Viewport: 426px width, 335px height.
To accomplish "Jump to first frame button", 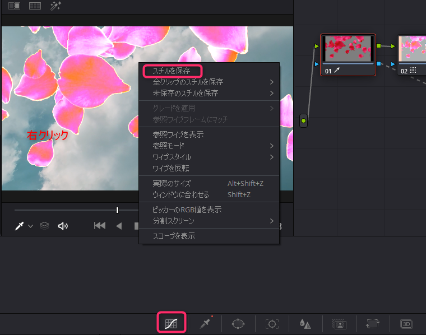I will 100,226.
